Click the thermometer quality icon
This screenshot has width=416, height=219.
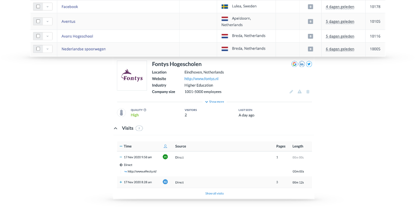click(x=121, y=113)
